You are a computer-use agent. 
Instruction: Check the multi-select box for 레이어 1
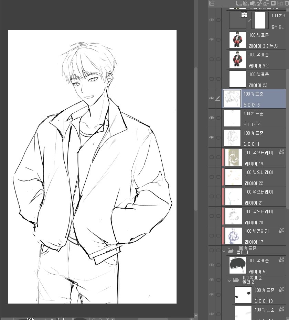point(218,137)
